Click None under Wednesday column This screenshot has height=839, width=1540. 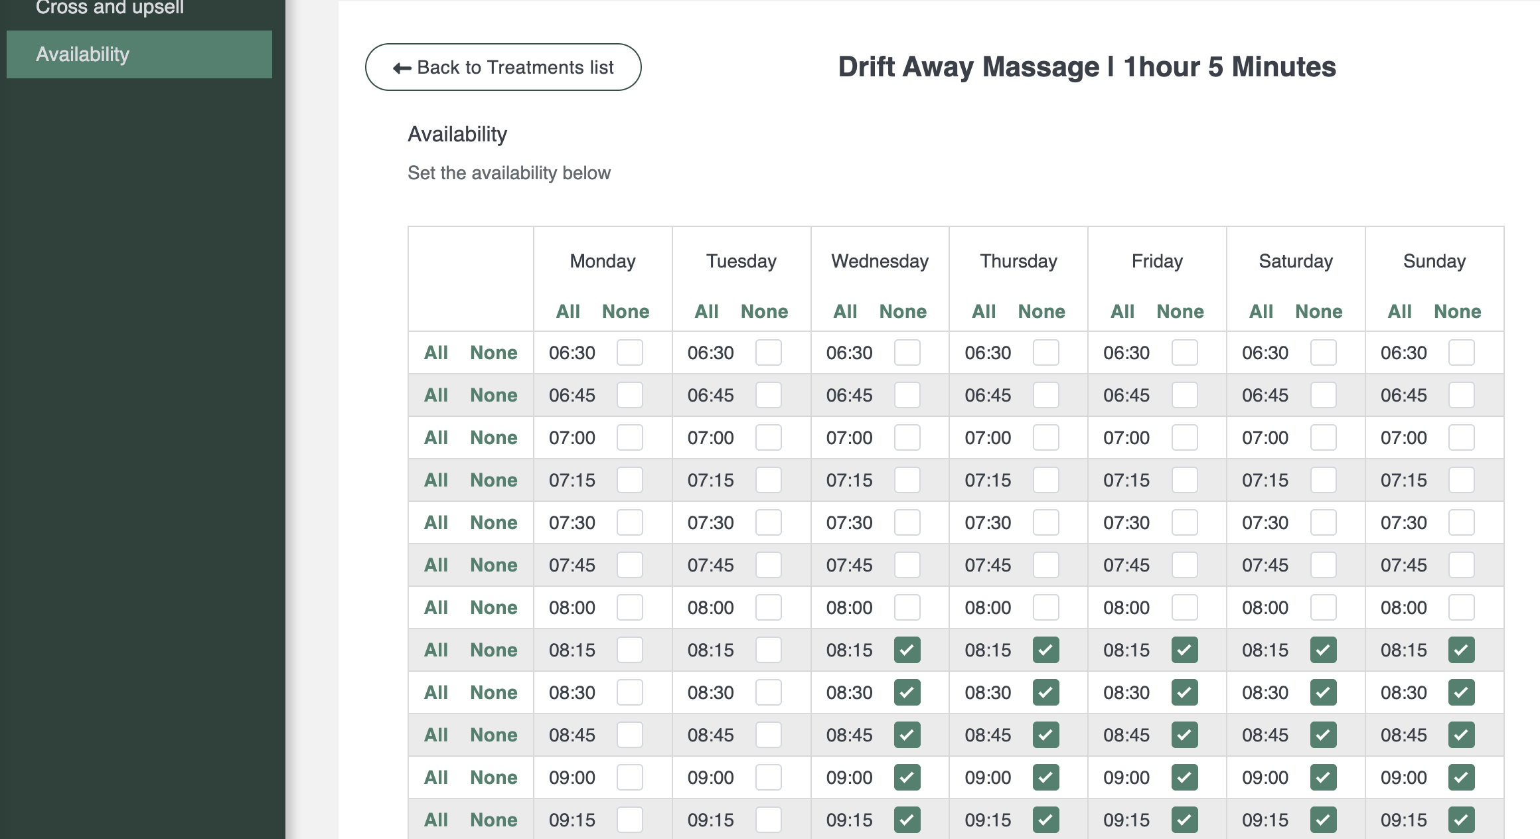point(903,311)
